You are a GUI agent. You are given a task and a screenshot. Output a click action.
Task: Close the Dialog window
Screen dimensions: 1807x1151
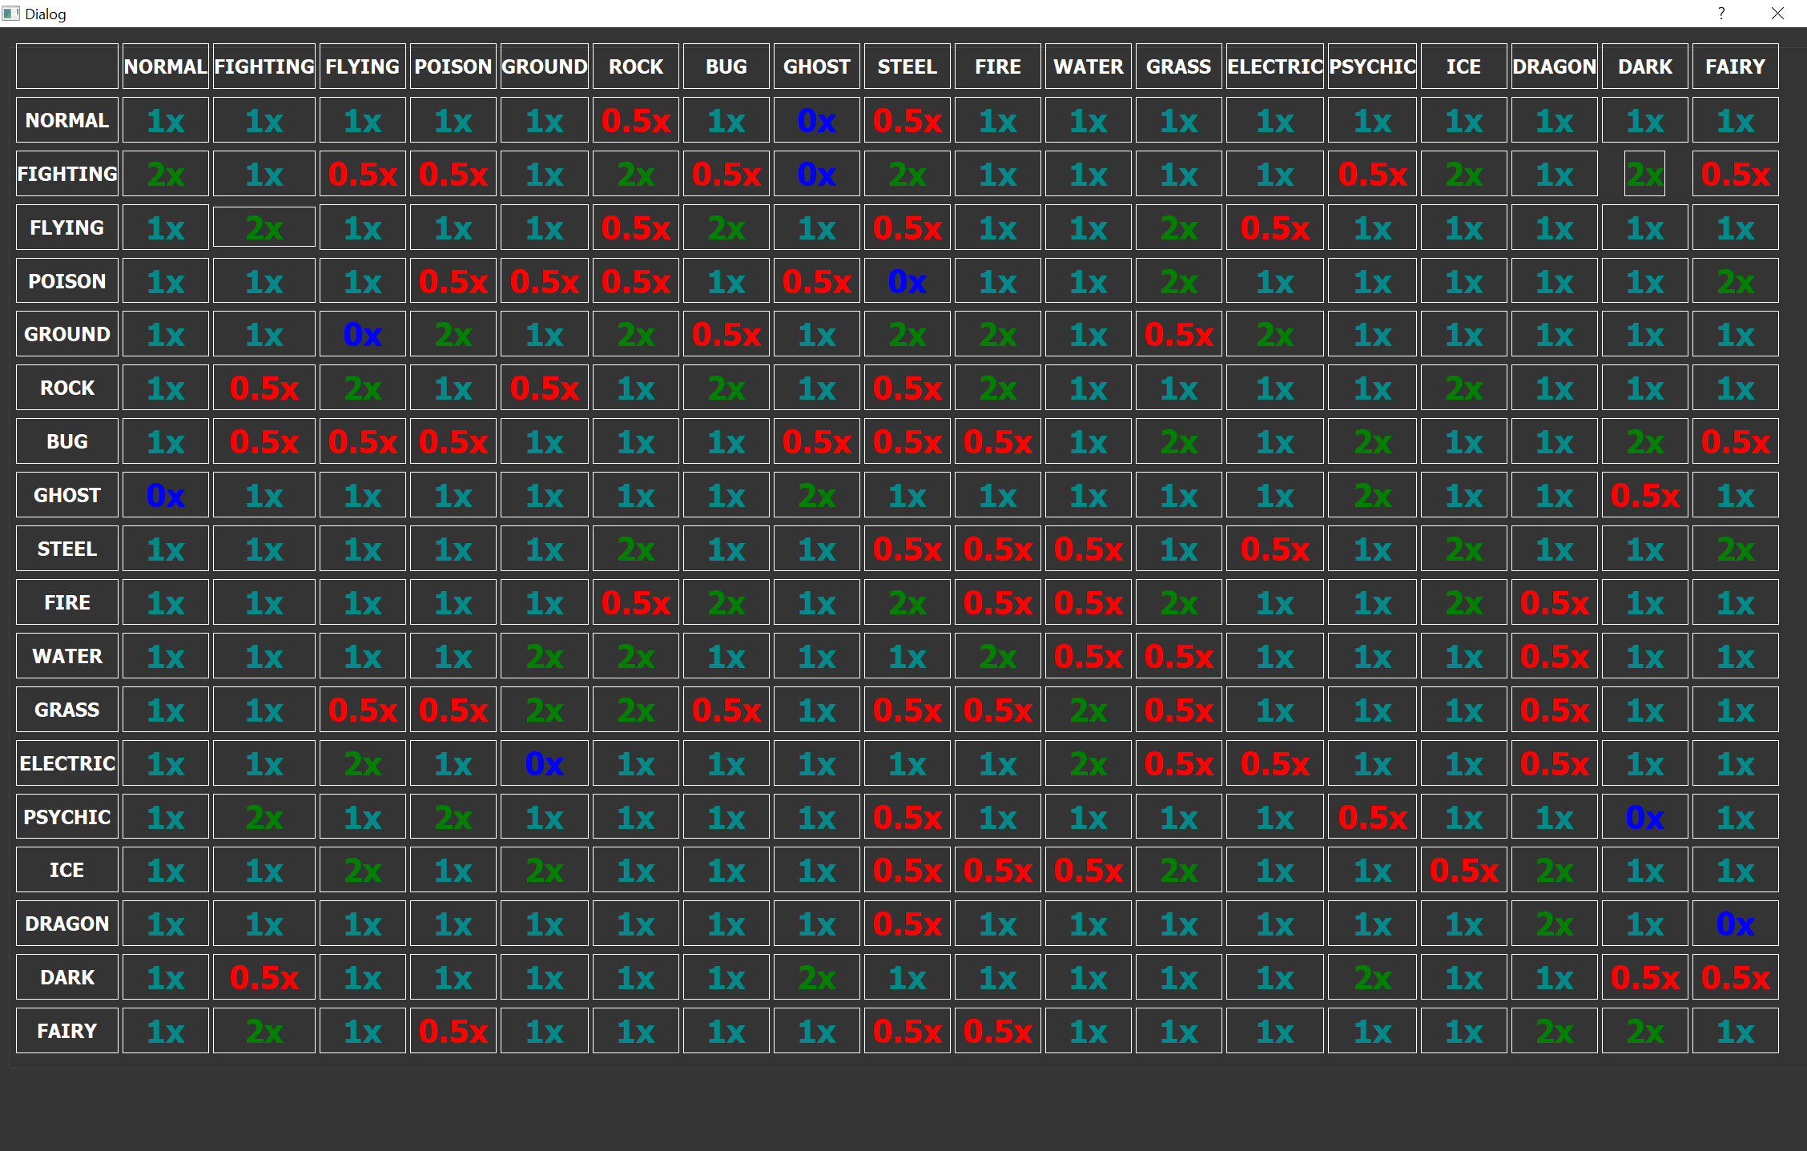[1777, 14]
